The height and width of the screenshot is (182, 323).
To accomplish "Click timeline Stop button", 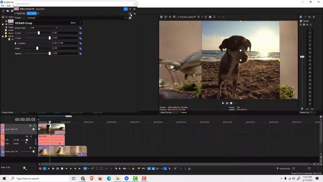I will 62,168.
